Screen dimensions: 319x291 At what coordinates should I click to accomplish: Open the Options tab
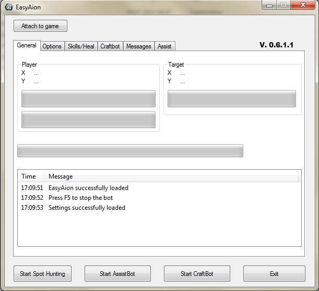[52, 46]
